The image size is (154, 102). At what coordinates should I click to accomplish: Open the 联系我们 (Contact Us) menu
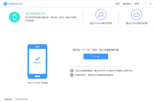click(x=127, y=4)
